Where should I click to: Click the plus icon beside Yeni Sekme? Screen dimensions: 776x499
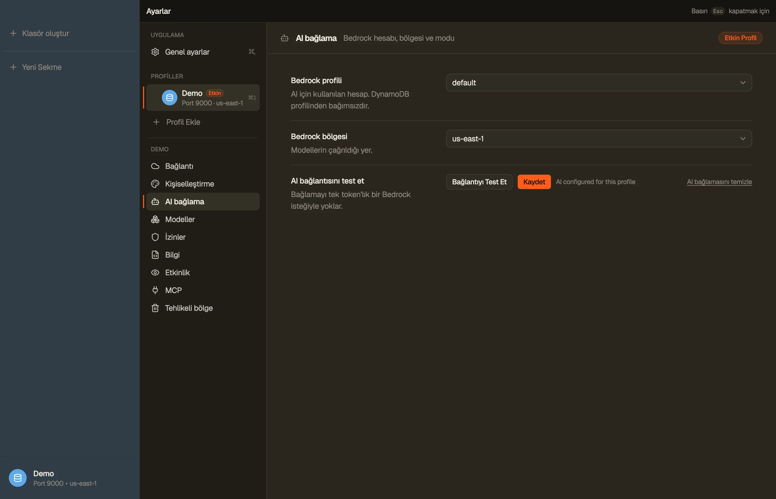pyautogui.click(x=13, y=67)
